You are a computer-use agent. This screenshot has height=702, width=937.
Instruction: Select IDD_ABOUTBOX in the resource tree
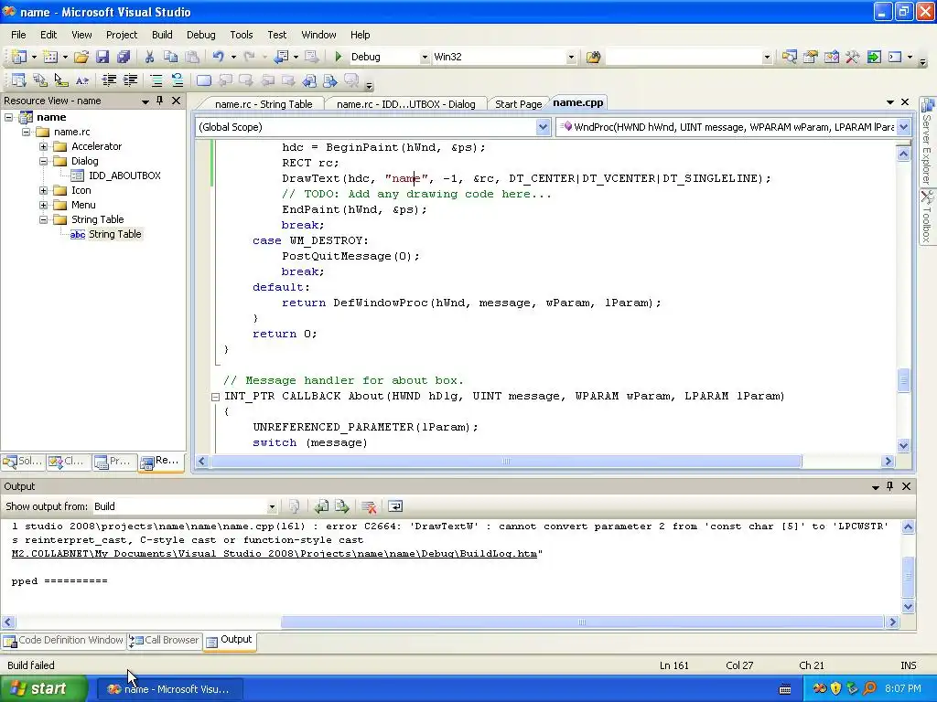click(124, 175)
